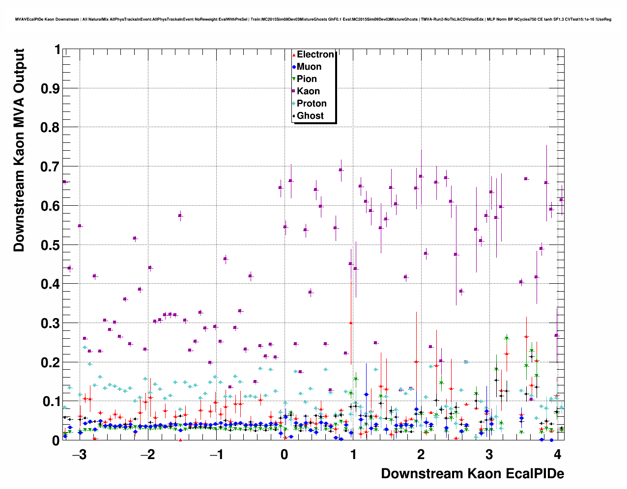Click the 'Downstream Kaon EcalPIDe' x-axis title
The width and height of the screenshot is (627, 489).
click(472, 473)
